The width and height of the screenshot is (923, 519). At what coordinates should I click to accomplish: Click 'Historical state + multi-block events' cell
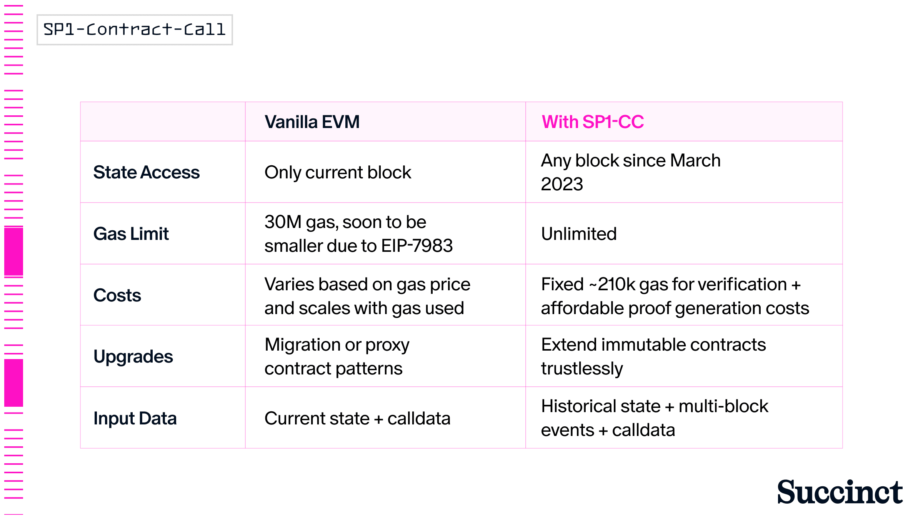[x=654, y=418]
